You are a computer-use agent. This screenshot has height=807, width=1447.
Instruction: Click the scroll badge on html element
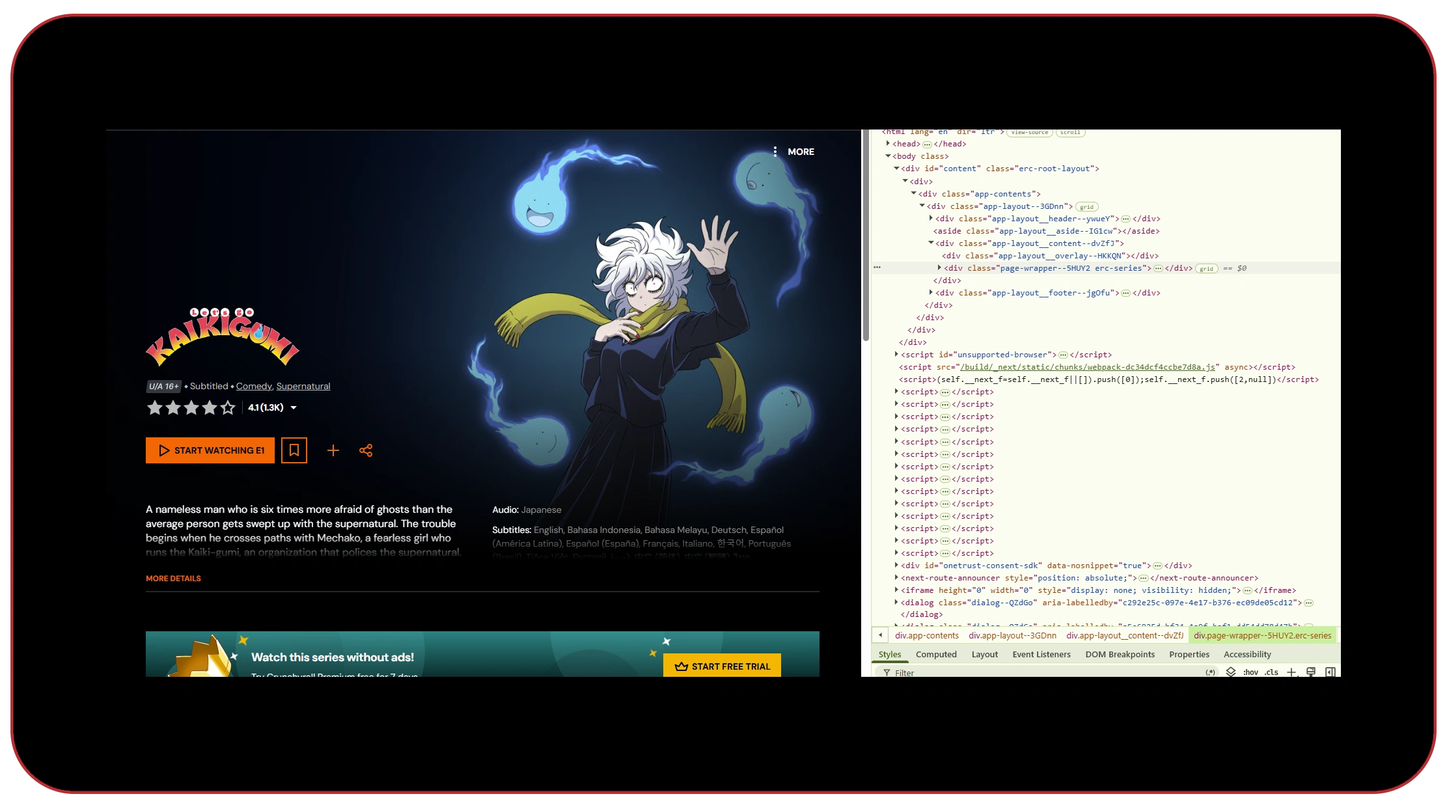(x=1069, y=132)
